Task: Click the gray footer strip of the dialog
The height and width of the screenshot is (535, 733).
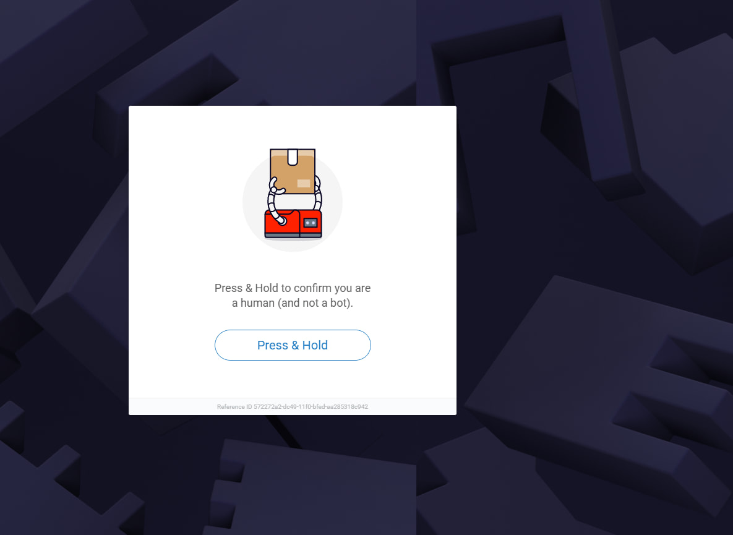Action: point(293,406)
